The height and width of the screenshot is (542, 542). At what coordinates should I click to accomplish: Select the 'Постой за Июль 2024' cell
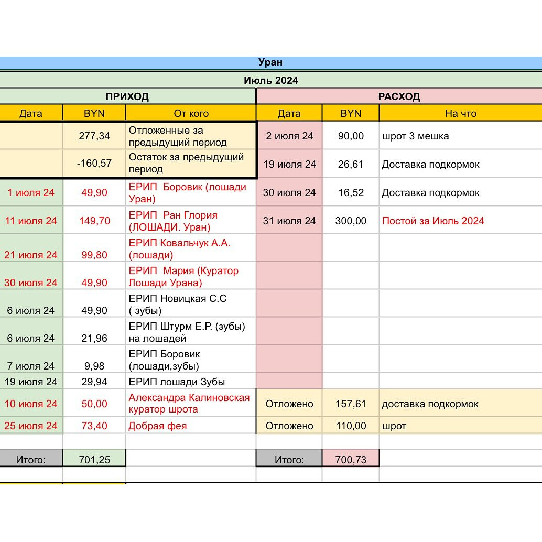tap(460, 221)
